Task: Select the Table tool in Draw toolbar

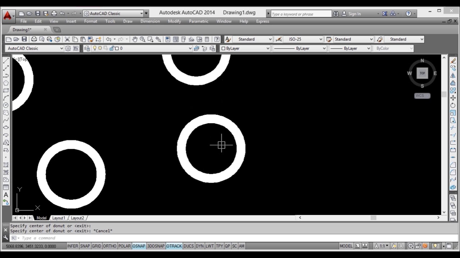Action: click(6, 187)
